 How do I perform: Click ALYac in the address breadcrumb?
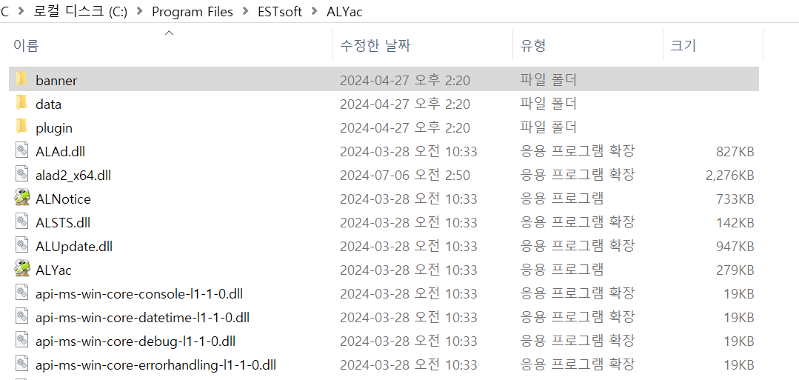click(x=344, y=11)
